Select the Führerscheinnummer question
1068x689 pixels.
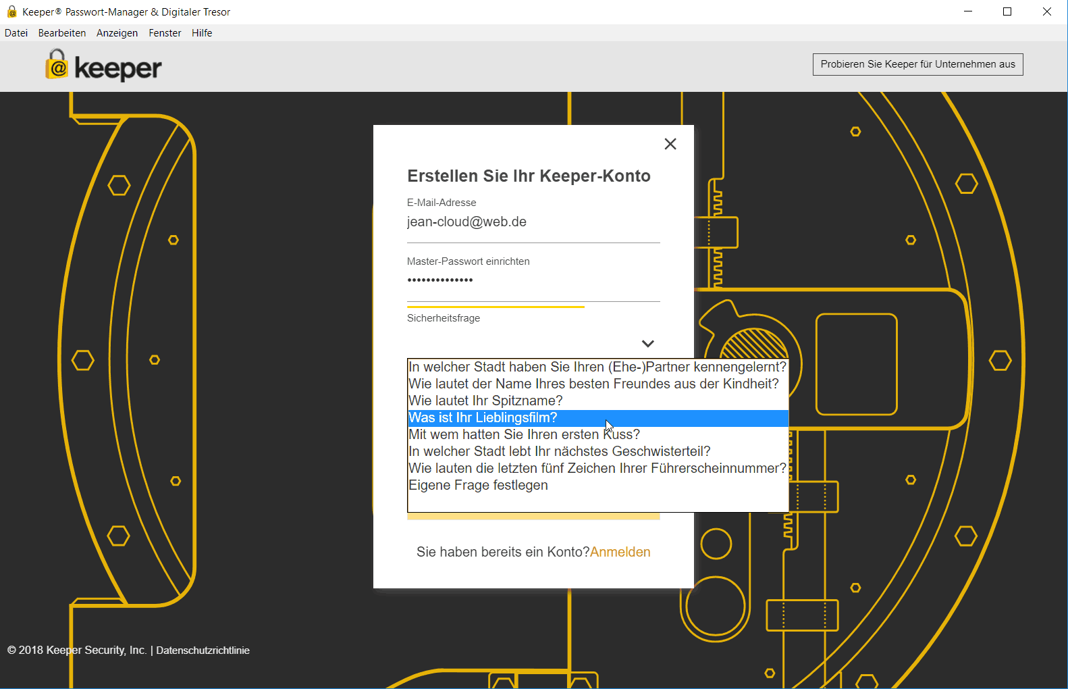point(598,468)
